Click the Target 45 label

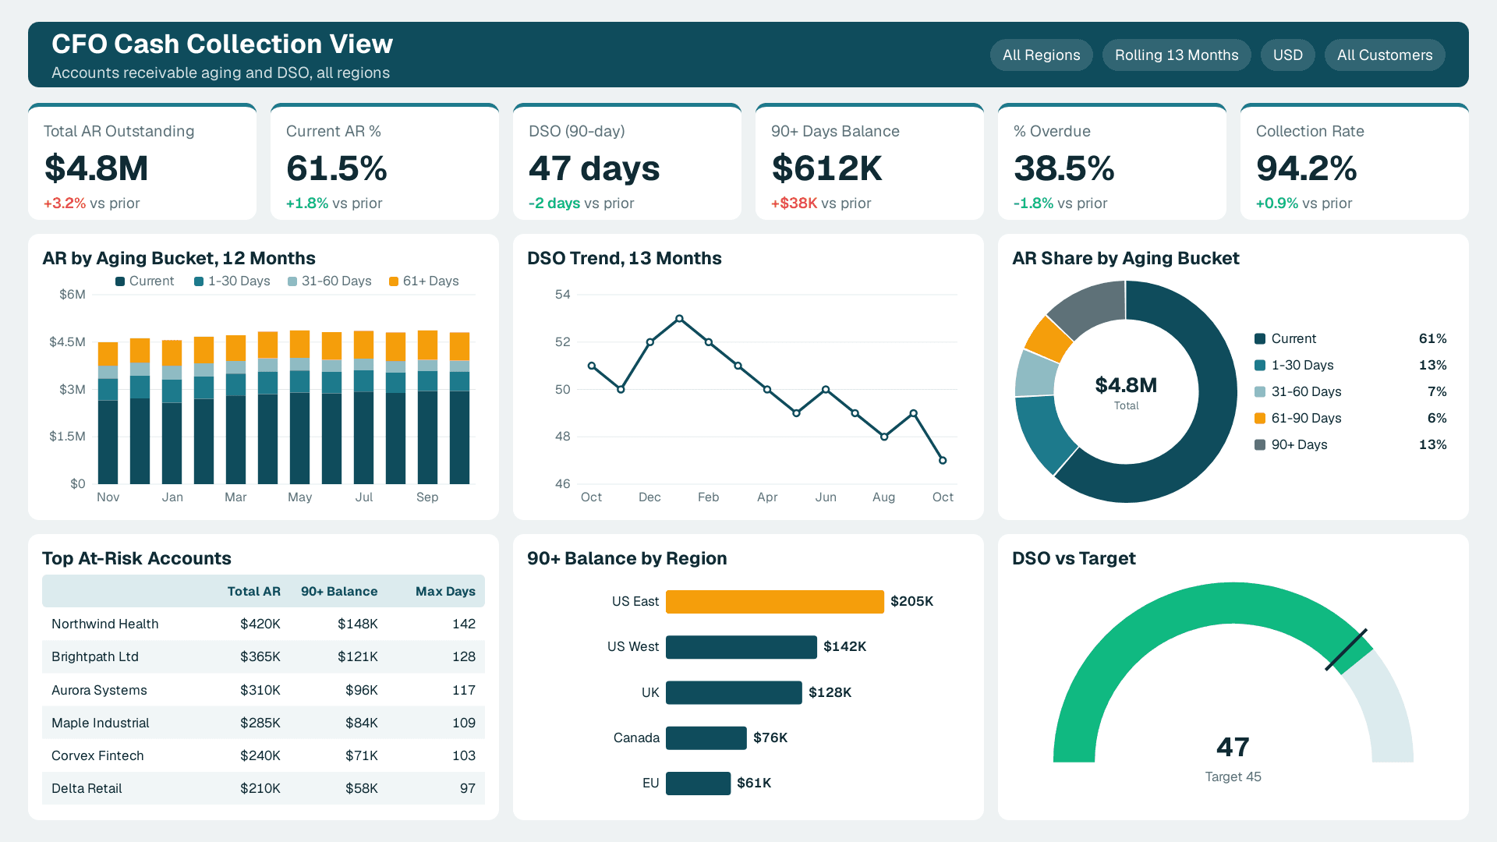(x=1233, y=777)
